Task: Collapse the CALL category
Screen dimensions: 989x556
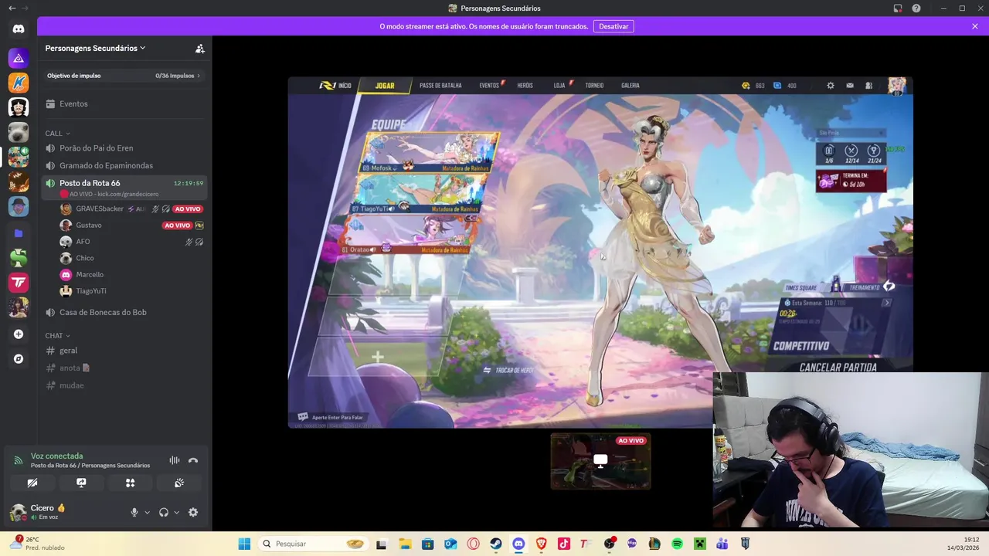Action: tap(57, 134)
